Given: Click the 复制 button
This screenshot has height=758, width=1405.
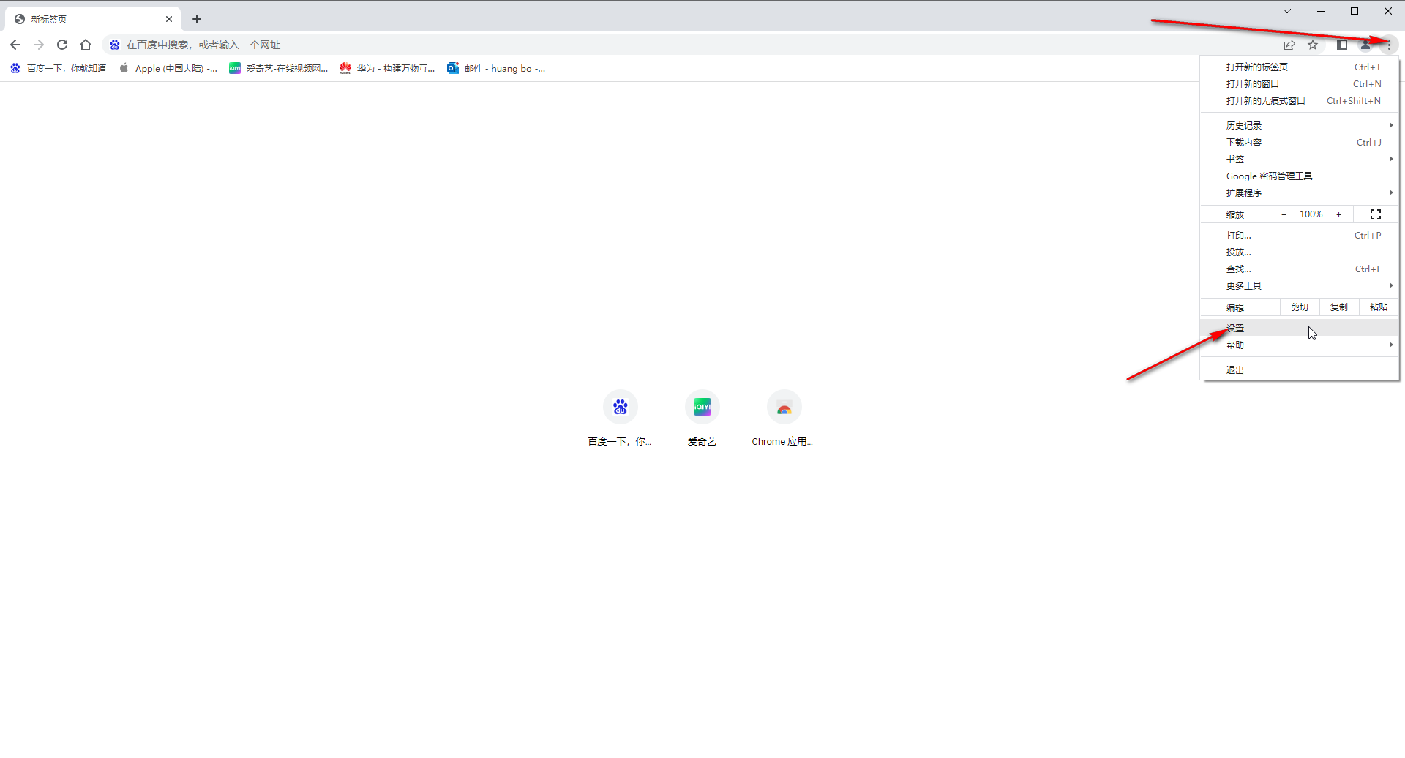Looking at the screenshot, I should pos(1339,307).
